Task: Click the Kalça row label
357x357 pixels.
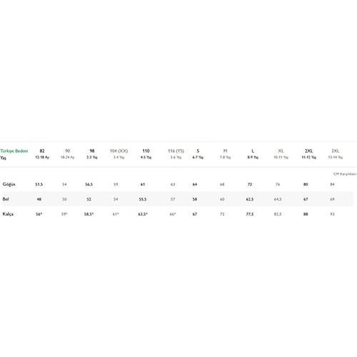Action: tap(8, 214)
